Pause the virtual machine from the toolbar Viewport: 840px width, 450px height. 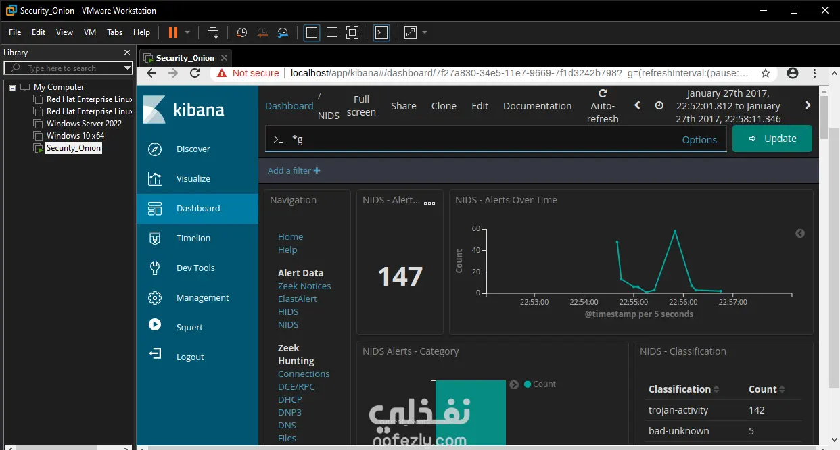pyautogui.click(x=173, y=32)
